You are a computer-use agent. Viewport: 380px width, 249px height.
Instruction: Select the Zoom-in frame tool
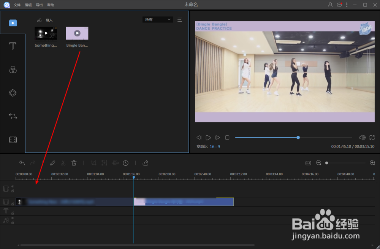tap(104, 163)
